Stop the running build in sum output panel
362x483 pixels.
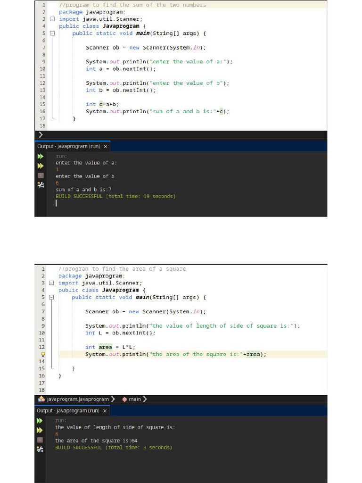40,175
